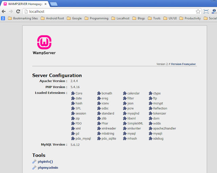Click the puzzle icon next to calendar
Image resolution: width=217 pixels, height=173 pixels.
(125, 93)
